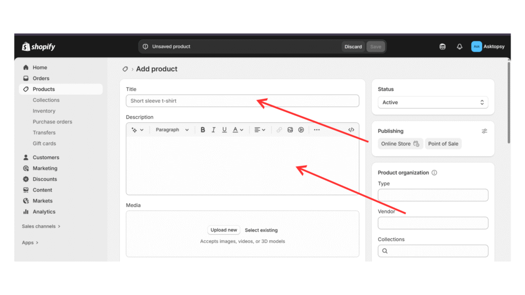The height and width of the screenshot is (295, 525).
Task: Click the Discard button
Action: (x=353, y=47)
